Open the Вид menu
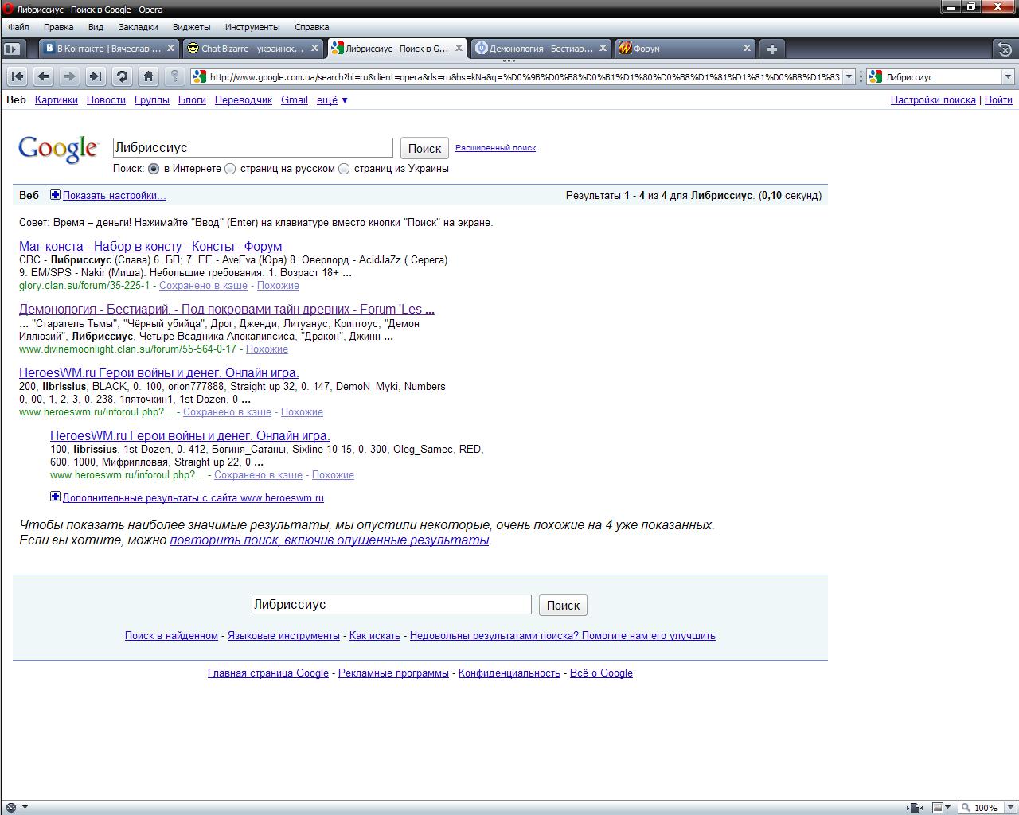 pos(96,27)
